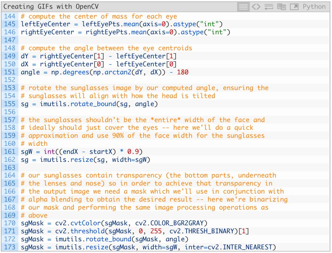Viewport: 332px width, 253px height.
Task: Click the sg = imutils.resize(sg, width=sgW) line
Action: click(x=85, y=160)
